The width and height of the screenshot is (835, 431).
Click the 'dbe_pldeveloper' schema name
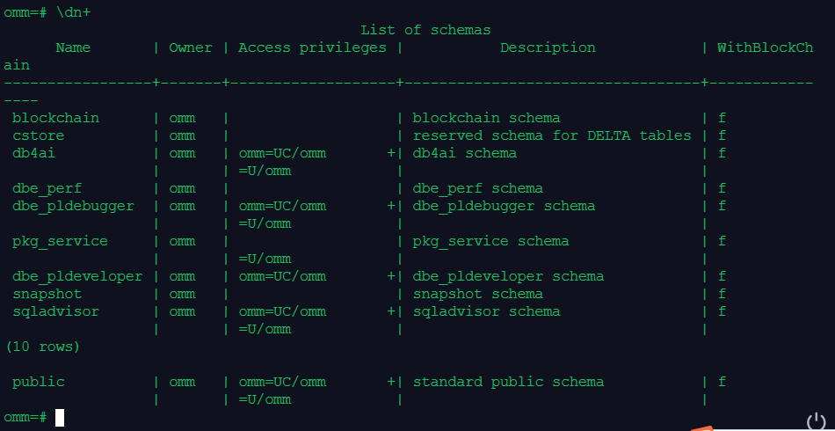[x=76, y=276]
